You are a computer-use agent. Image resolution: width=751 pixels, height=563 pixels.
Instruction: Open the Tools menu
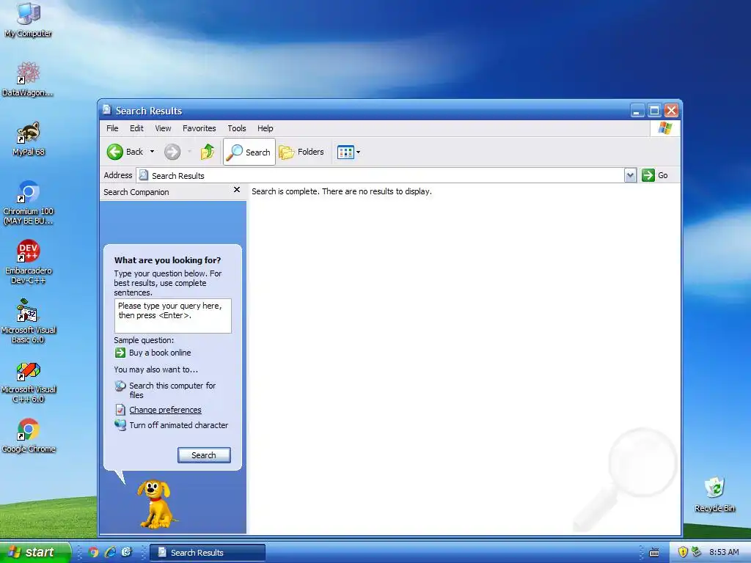coord(237,128)
